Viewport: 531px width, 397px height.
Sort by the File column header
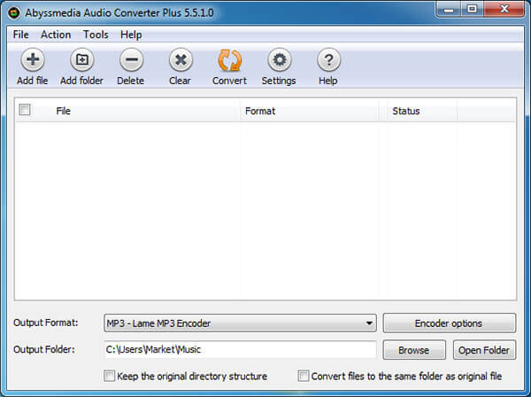127,111
